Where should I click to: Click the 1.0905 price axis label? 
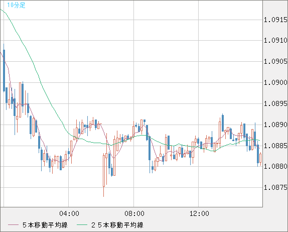point(275,61)
